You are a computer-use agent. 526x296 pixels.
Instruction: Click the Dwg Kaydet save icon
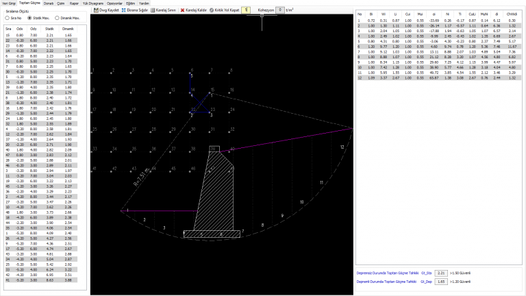(x=96, y=10)
